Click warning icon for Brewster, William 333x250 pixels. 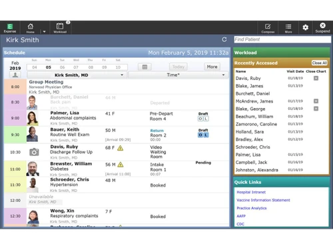point(121,165)
